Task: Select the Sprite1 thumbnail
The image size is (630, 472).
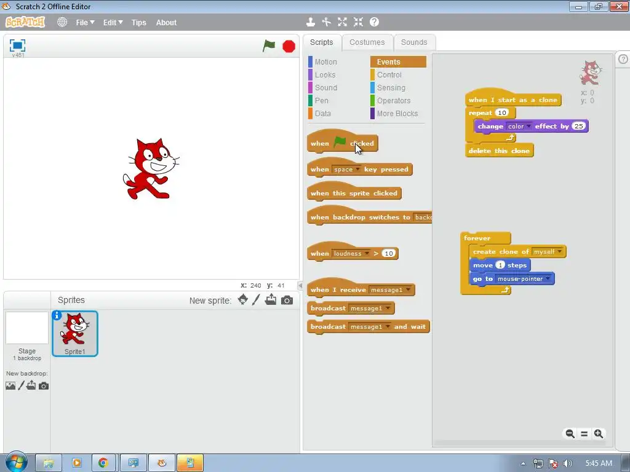Action: (x=74, y=333)
